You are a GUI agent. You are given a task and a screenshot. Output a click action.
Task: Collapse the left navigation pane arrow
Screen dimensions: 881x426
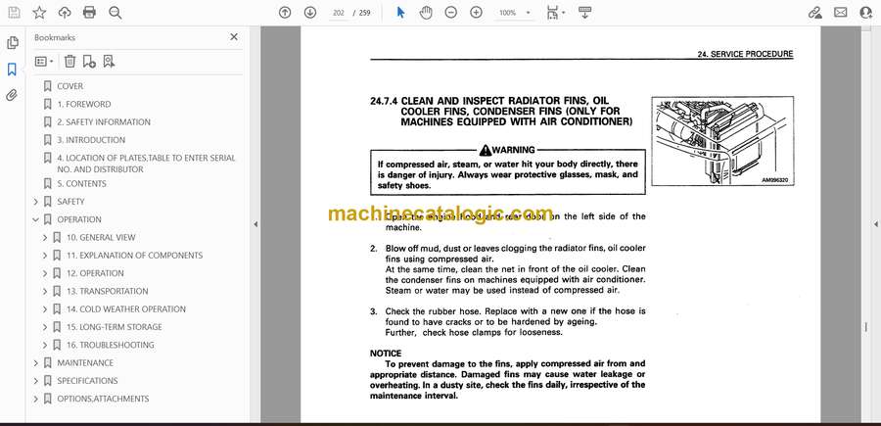[x=255, y=224]
